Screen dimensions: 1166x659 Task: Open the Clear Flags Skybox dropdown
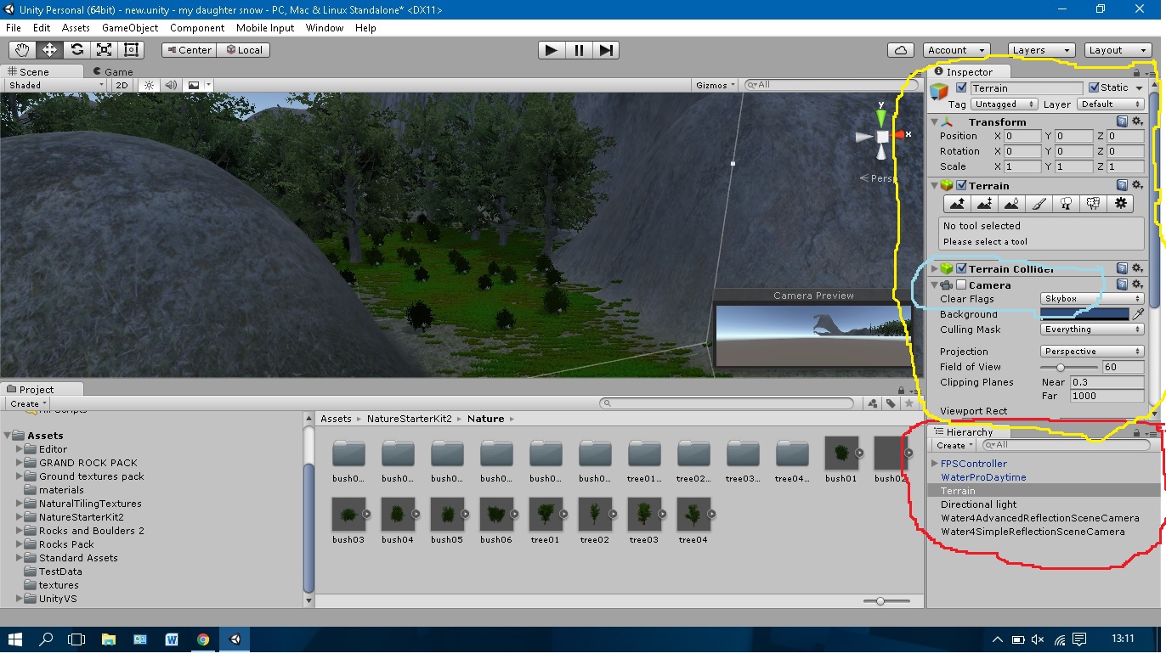point(1092,299)
